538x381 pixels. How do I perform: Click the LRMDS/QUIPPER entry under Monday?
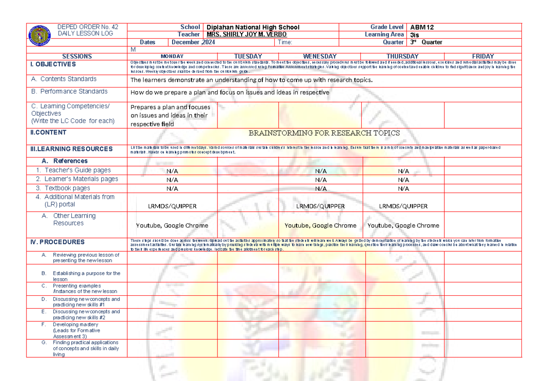(x=172, y=206)
